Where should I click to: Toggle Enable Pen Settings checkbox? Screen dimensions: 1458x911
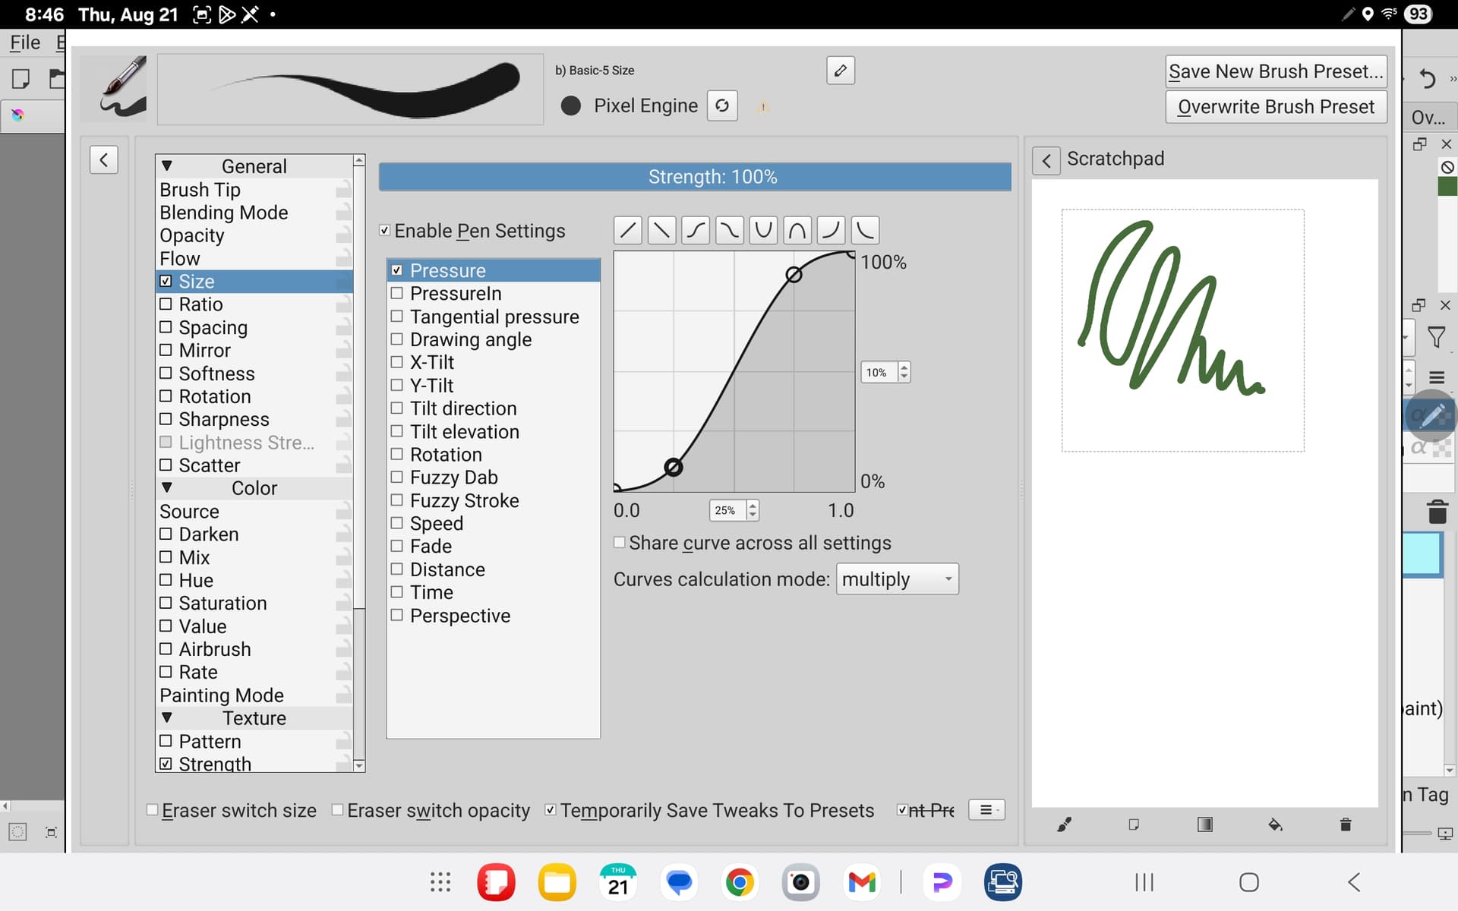coord(385,231)
